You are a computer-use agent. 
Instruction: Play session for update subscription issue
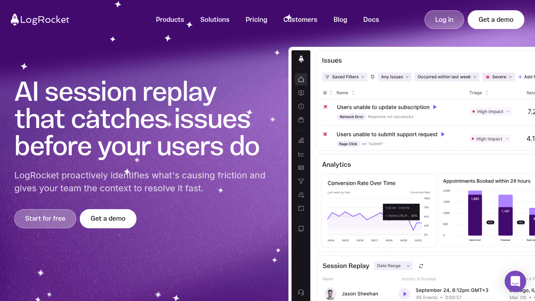point(435,107)
